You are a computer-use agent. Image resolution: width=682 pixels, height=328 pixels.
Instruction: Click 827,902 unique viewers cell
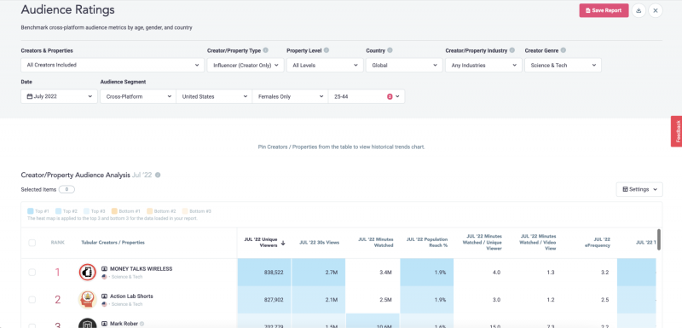coord(264,299)
